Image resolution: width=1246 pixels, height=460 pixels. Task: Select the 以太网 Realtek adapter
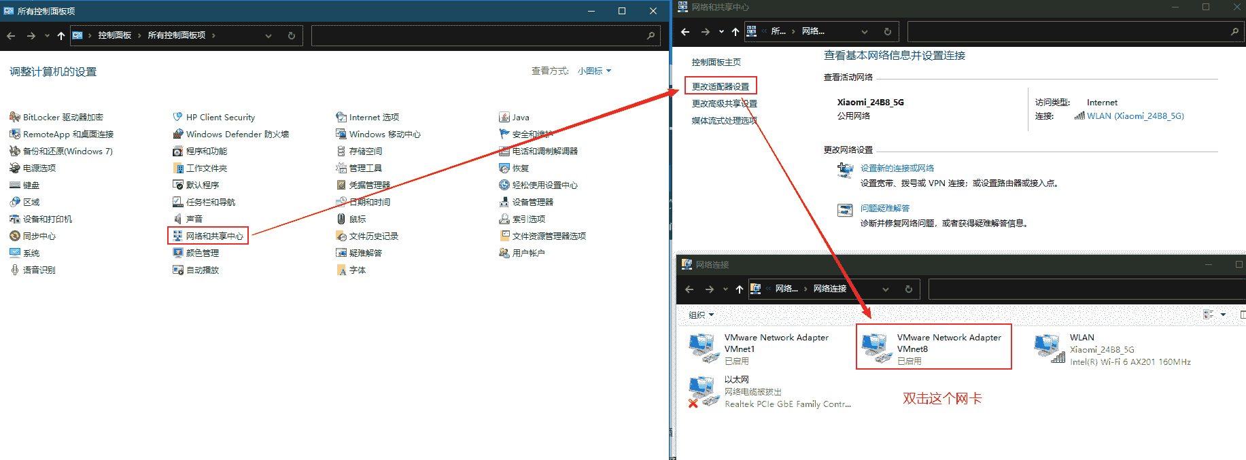(702, 391)
